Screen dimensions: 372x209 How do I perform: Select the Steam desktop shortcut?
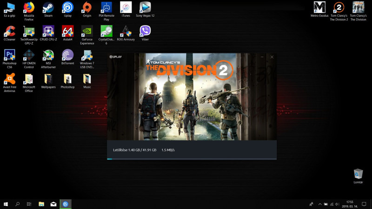pos(48,10)
